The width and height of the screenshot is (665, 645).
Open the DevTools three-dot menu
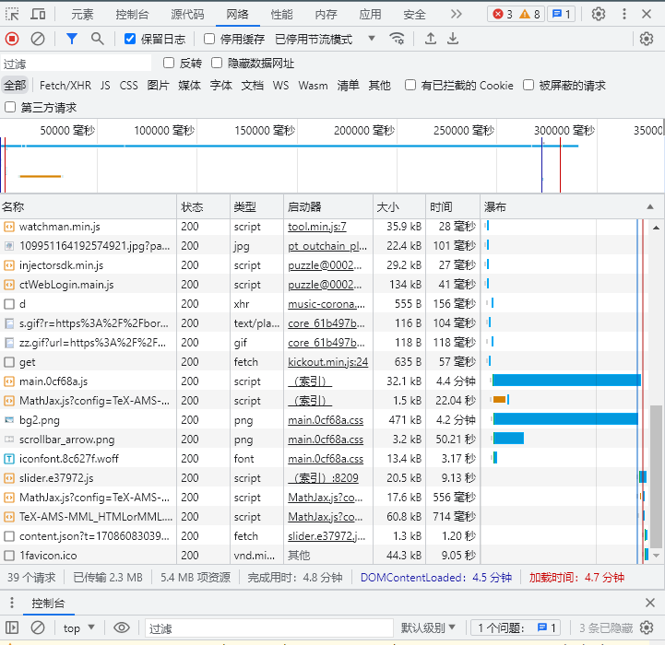click(623, 14)
